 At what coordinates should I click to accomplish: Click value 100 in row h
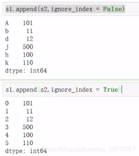click(x=28, y=55)
